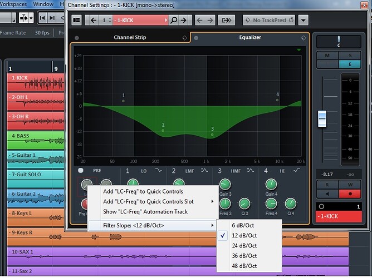
Task: Open the dropdown next to track preset
Action: [303, 20]
